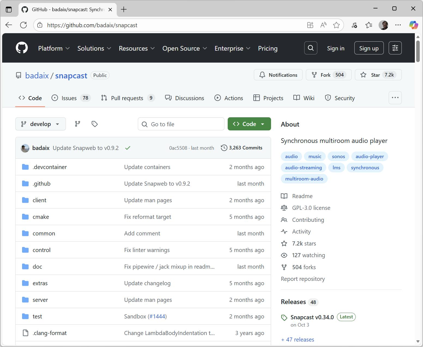This screenshot has height=347, width=423.
Task: Click the Go to file search field
Action: click(181, 124)
